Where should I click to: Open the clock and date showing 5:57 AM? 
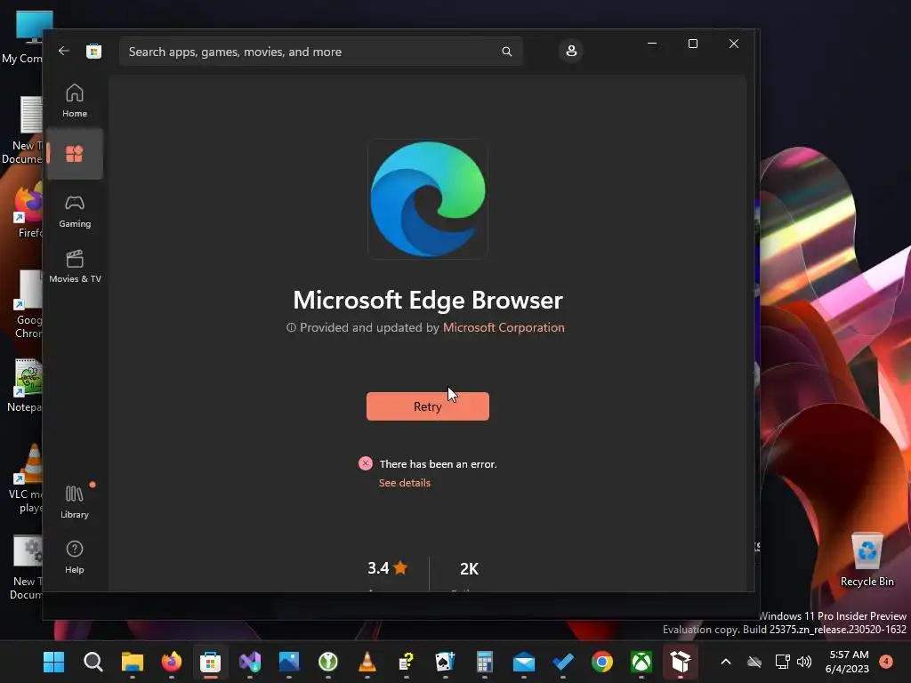[847, 662]
